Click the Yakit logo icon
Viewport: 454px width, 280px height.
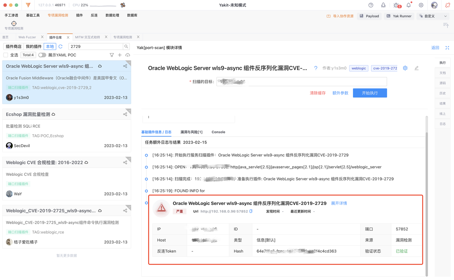[28, 5]
